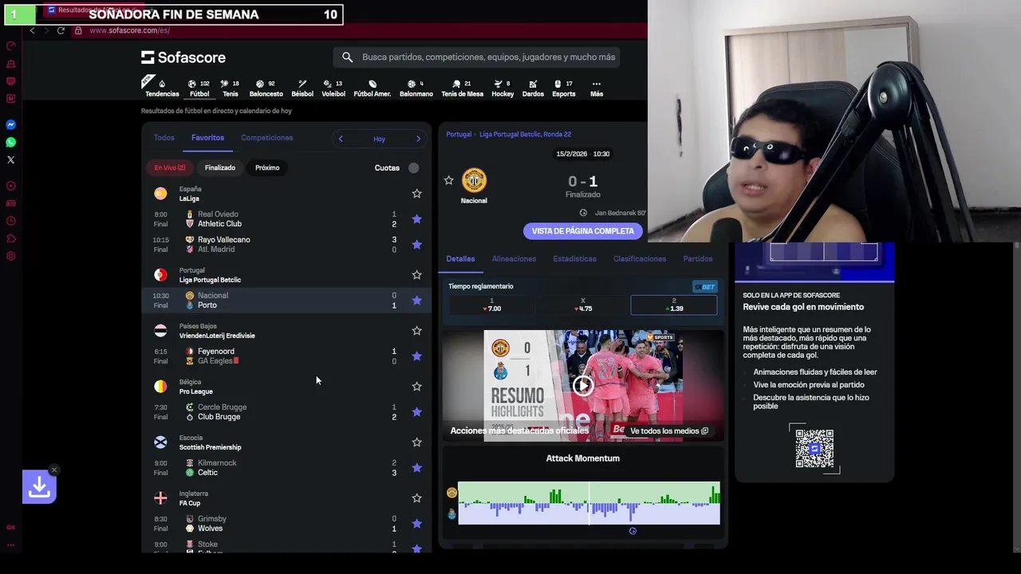
Task: Switch to the Competiciones tab
Action: pos(266,138)
